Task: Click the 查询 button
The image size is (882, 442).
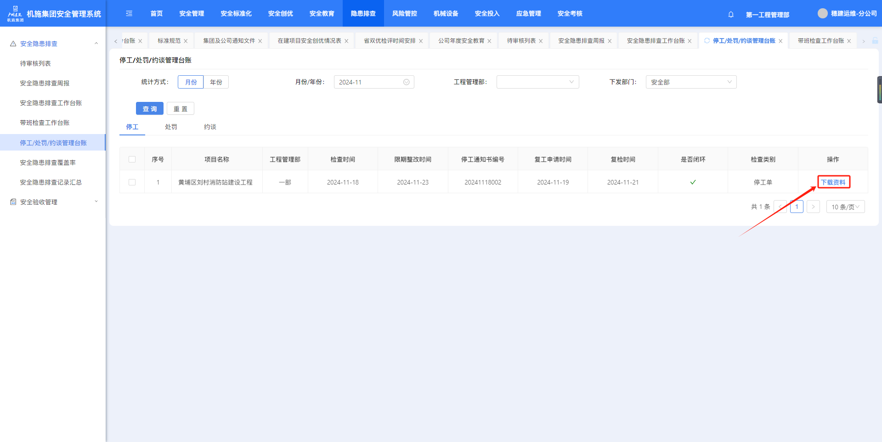Action: [150, 109]
